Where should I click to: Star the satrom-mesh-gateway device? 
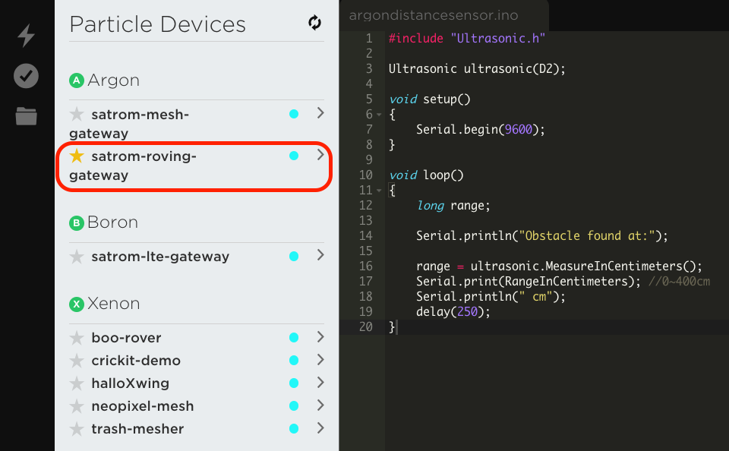(x=77, y=115)
